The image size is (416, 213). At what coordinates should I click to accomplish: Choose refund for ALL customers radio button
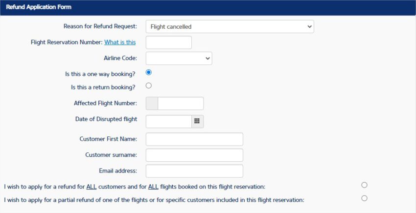pos(364,185)
